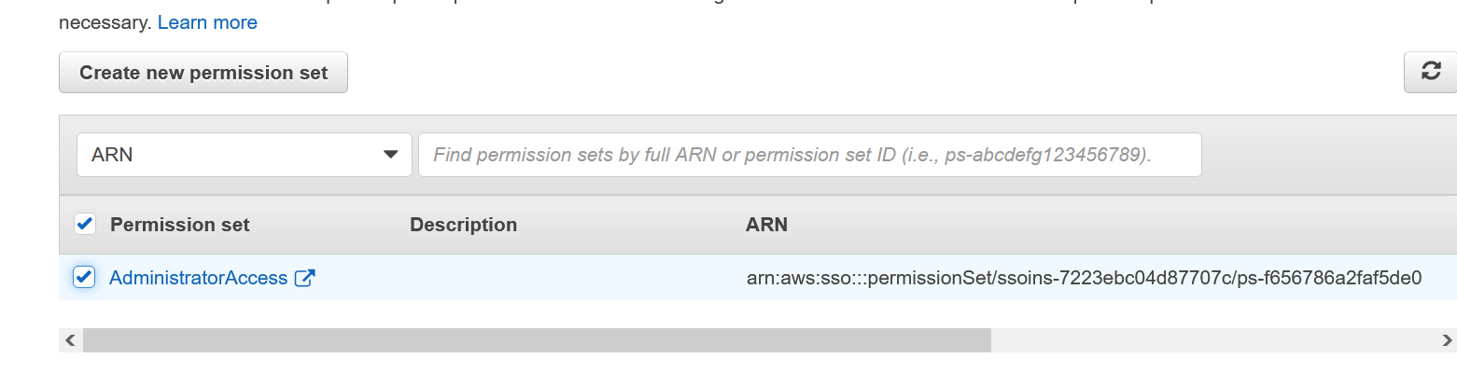
Task: Focus the Find permission sets search field
Action: point(810,155)
